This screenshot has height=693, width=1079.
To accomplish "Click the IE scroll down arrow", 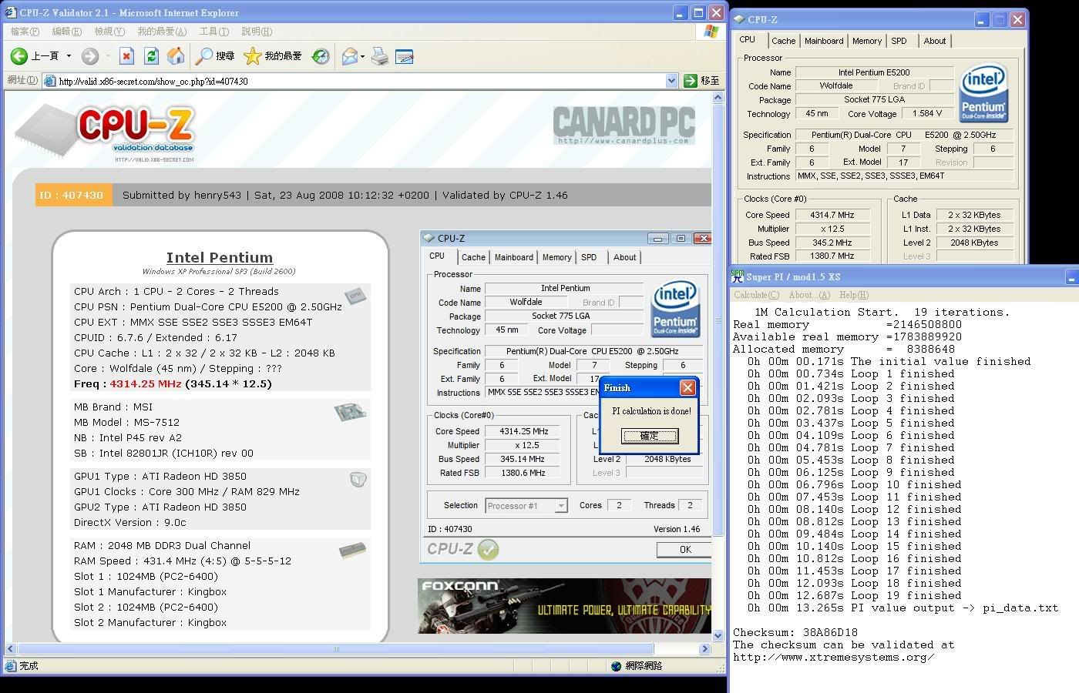I will [x=718, y=635].
